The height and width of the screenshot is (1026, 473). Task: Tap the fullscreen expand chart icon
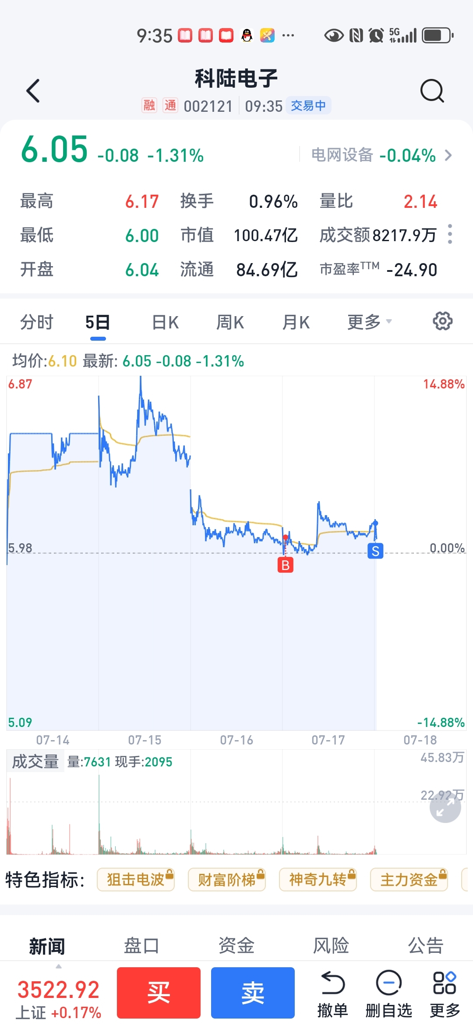click(445, 807)
